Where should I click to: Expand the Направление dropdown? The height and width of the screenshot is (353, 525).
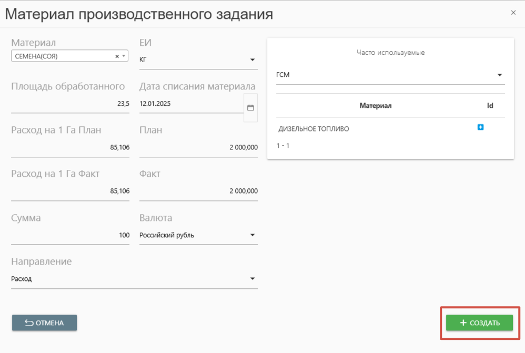tap(252, 279)
